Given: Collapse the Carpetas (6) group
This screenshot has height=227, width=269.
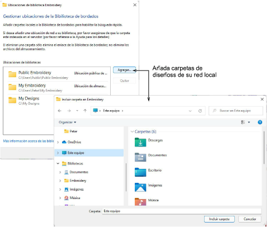Looking at the screenshot, I should click(132, 131).
